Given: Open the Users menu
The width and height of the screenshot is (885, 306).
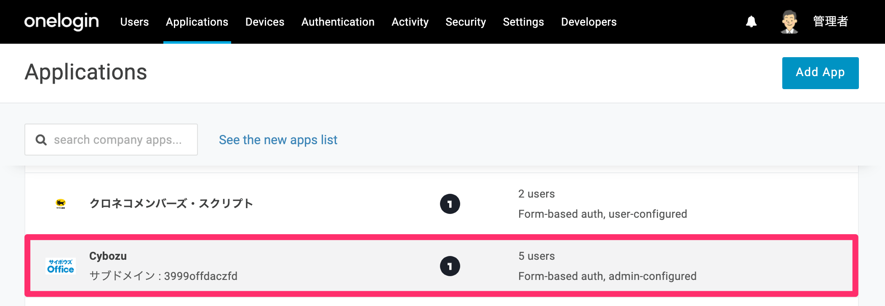Looking at the screenshot, I should tap(134, 22).
